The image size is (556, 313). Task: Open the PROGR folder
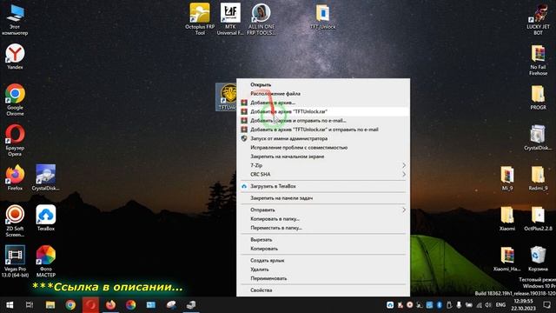tap(538, 97)
